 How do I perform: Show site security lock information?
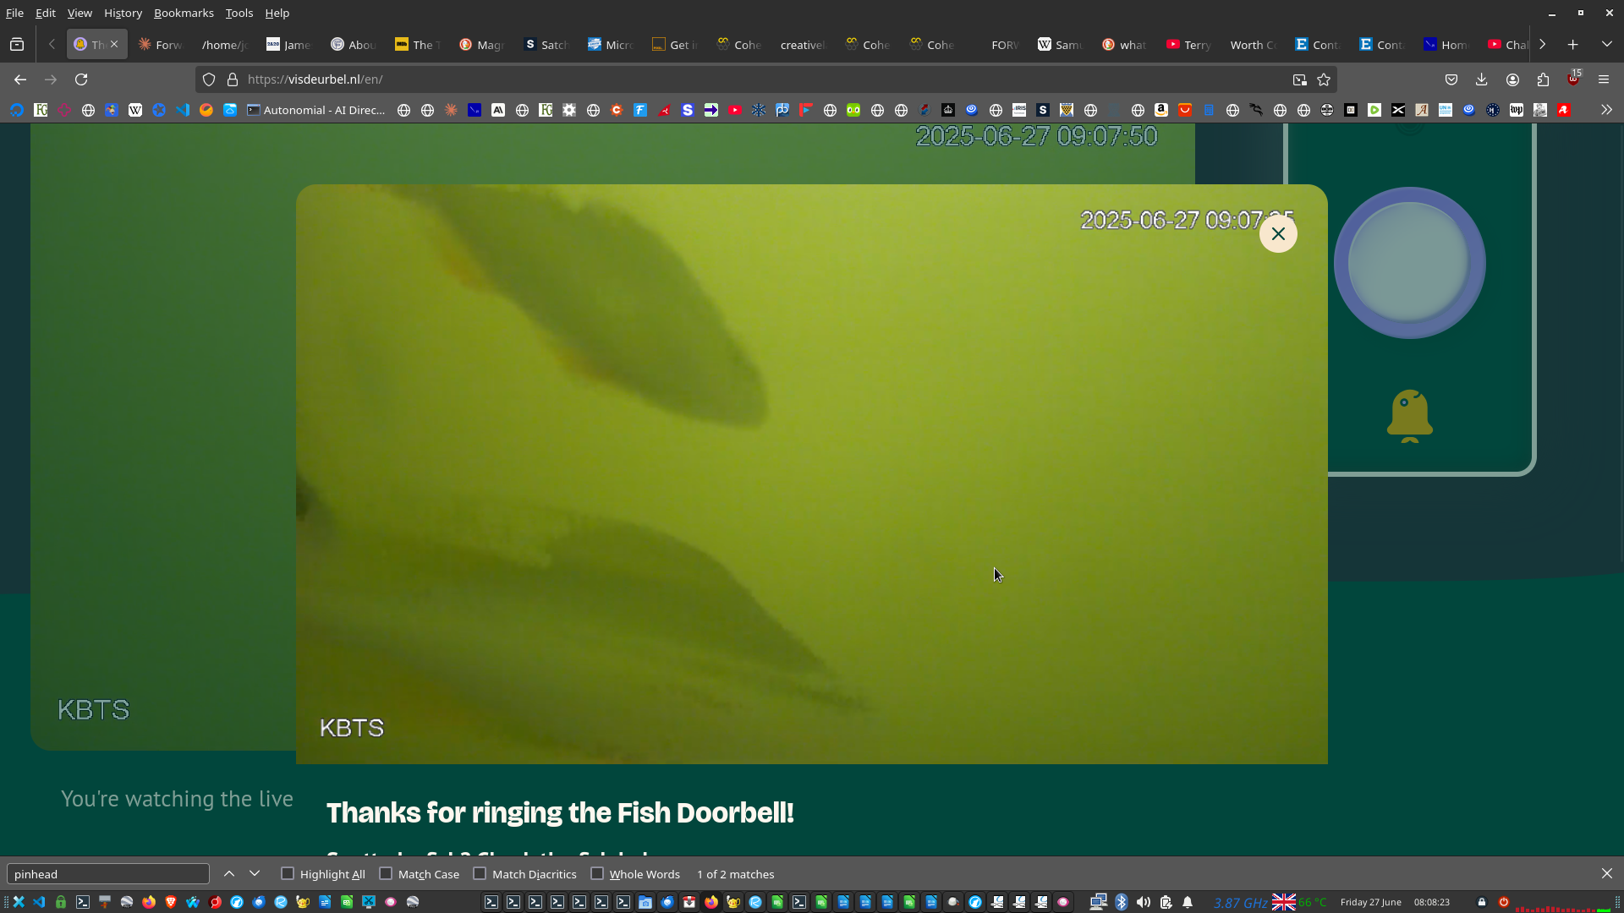[233, 79]
